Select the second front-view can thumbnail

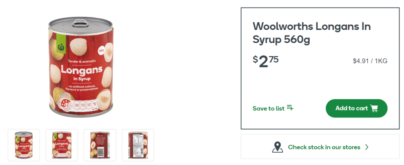click(62, 145)
